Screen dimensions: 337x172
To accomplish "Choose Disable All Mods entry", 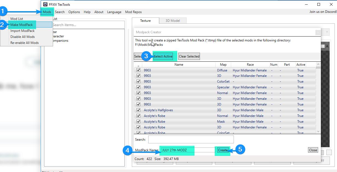I will click(x=26, y=37).
